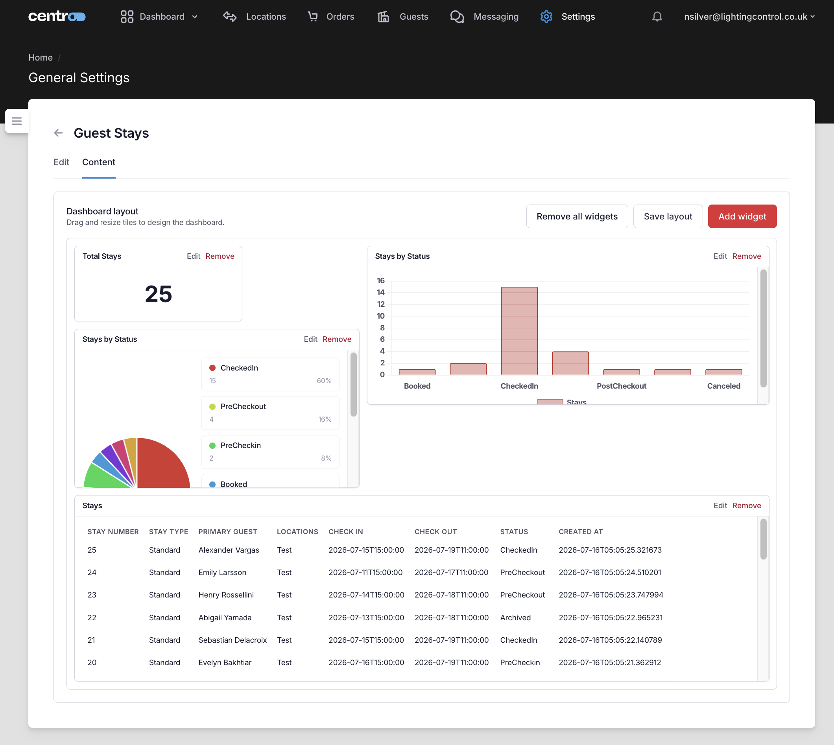This screenshot has width=834, height=745.
Task: Click the CREATED AT column header
Action: [x=581, y=532]
